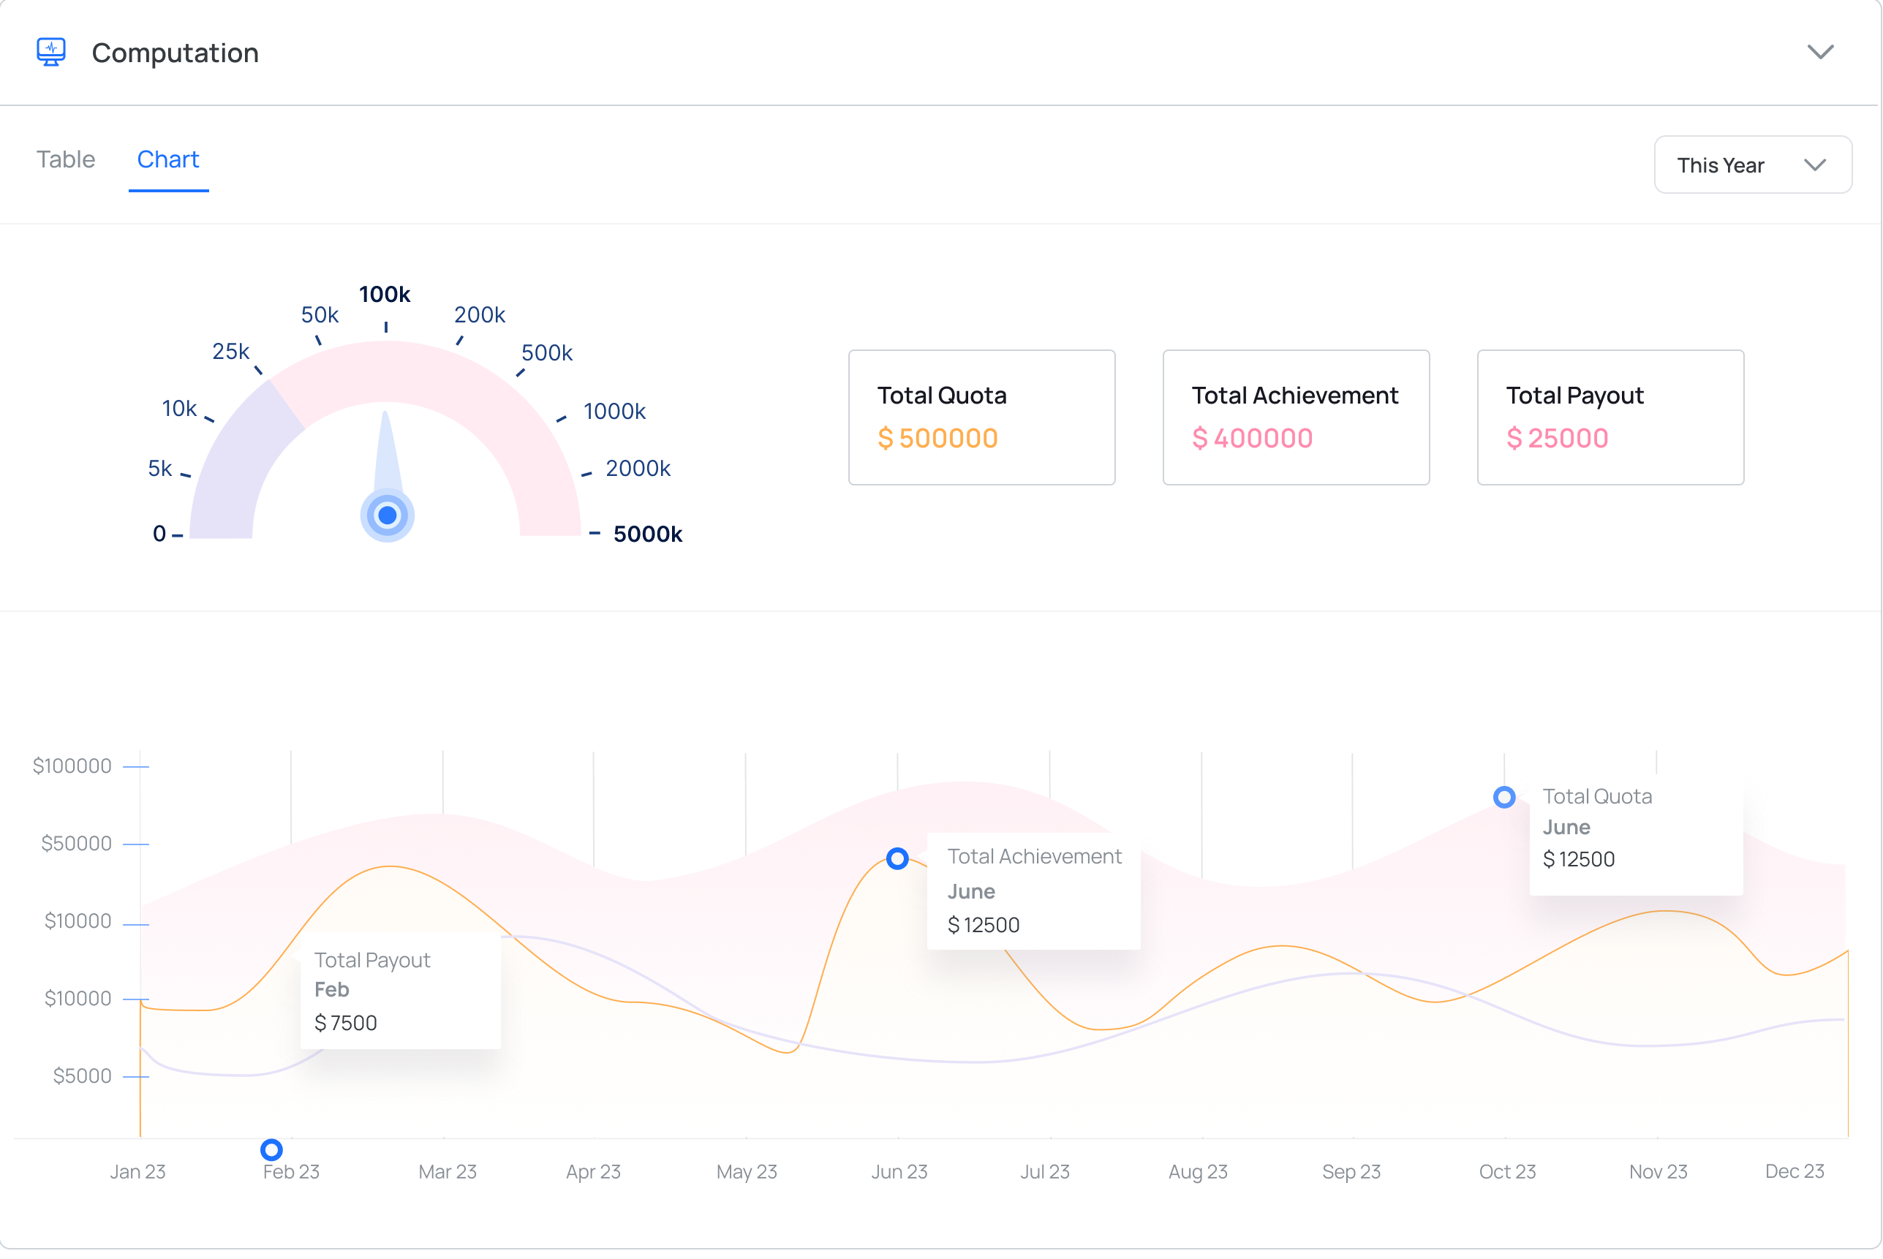Switch to the Table tab
This screenshot has height=1259, width=1883.
point(66,160)
